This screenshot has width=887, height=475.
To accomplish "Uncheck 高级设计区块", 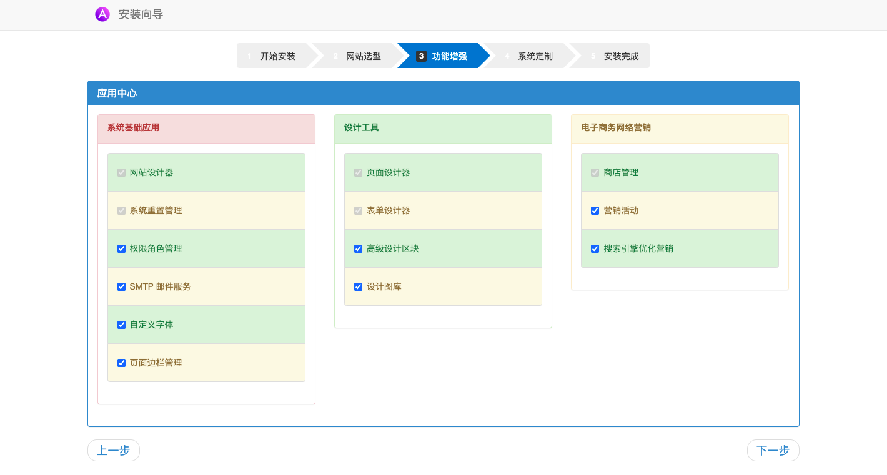I will (359, 248).
